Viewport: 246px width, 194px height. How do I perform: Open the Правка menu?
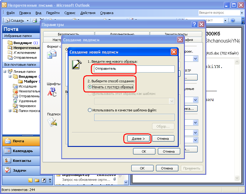(25, 13)
